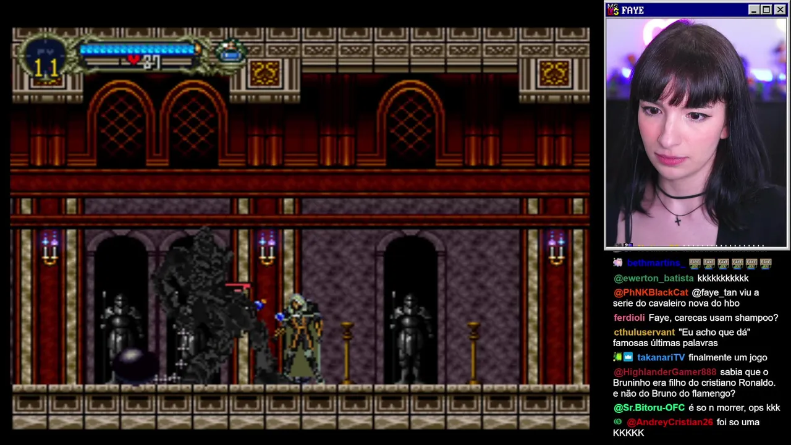
Task: Click the Alucard player character
Action: tap(300, 337)
